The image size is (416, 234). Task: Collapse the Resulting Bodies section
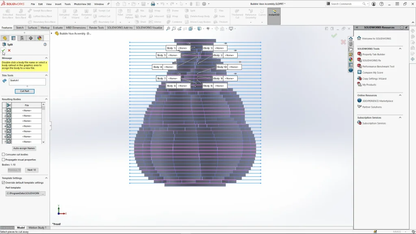click(46, 99)
